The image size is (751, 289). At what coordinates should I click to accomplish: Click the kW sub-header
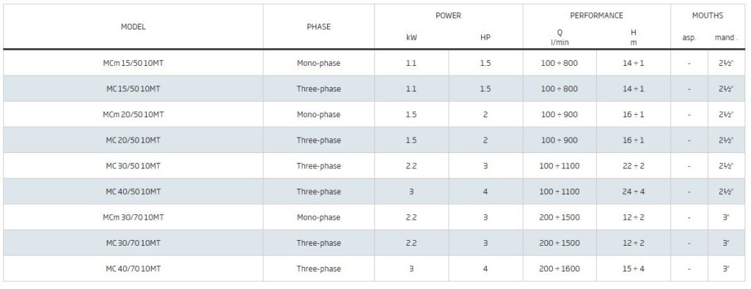coord(411,38)
